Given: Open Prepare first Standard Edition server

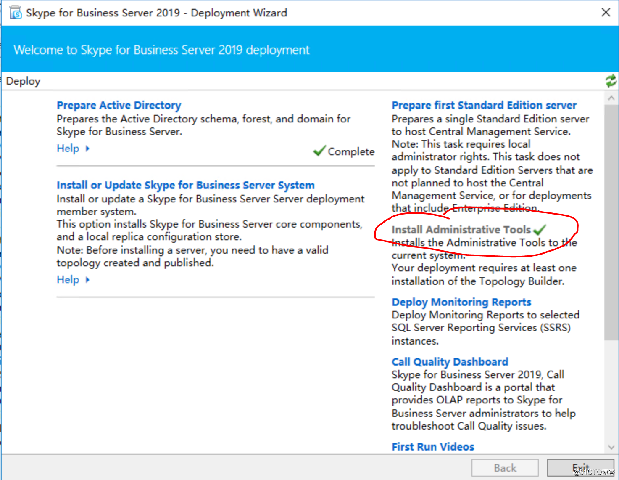Looking at the screenshot, I should pos(484,105).
